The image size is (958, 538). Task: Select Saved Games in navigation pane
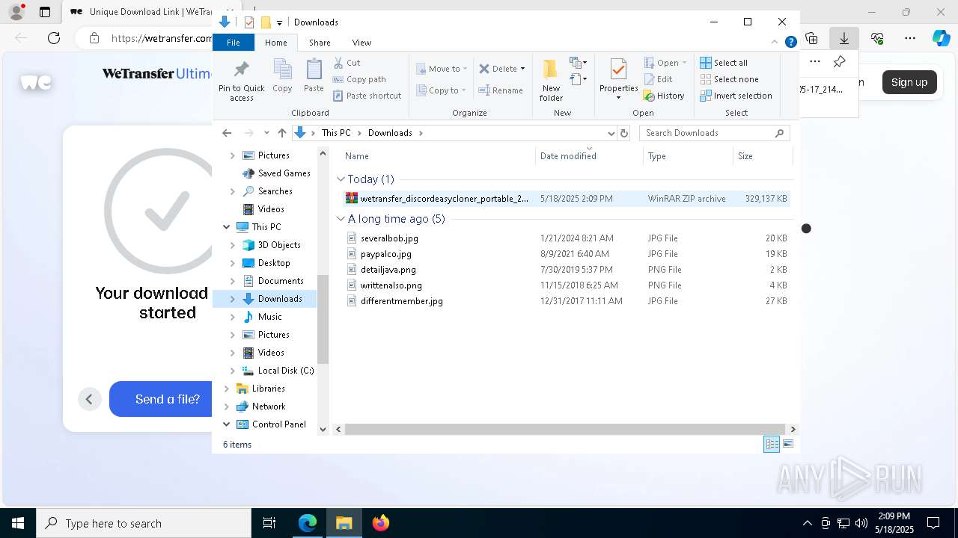click(x=284, y=173)
